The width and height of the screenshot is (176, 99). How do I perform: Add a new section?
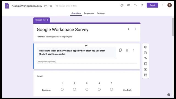click(145, 75)
